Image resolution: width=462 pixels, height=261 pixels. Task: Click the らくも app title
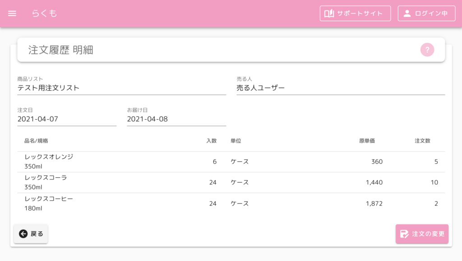click(x=44, y=13)
